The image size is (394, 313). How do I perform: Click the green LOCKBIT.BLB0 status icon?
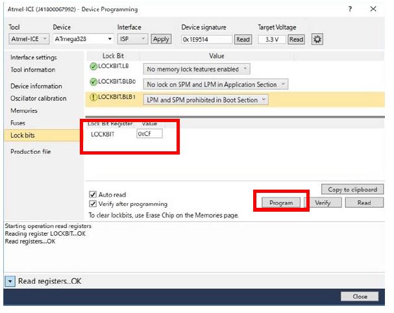coord(93,84)
